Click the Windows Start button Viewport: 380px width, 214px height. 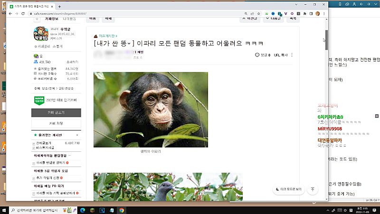point(5,210)
